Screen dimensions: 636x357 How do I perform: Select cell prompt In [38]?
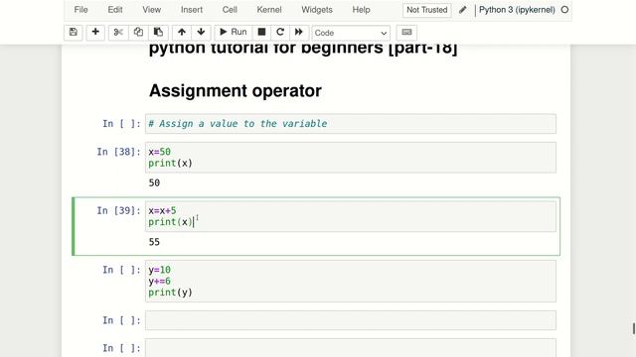click(118, 152)
